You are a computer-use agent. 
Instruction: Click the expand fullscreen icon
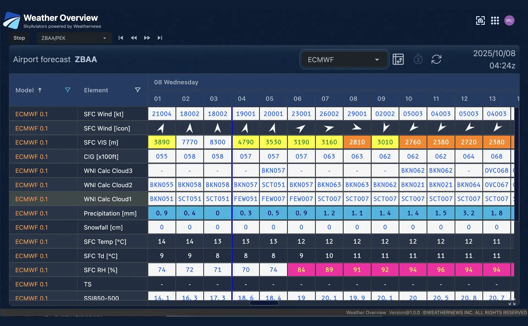click(512, 302)
